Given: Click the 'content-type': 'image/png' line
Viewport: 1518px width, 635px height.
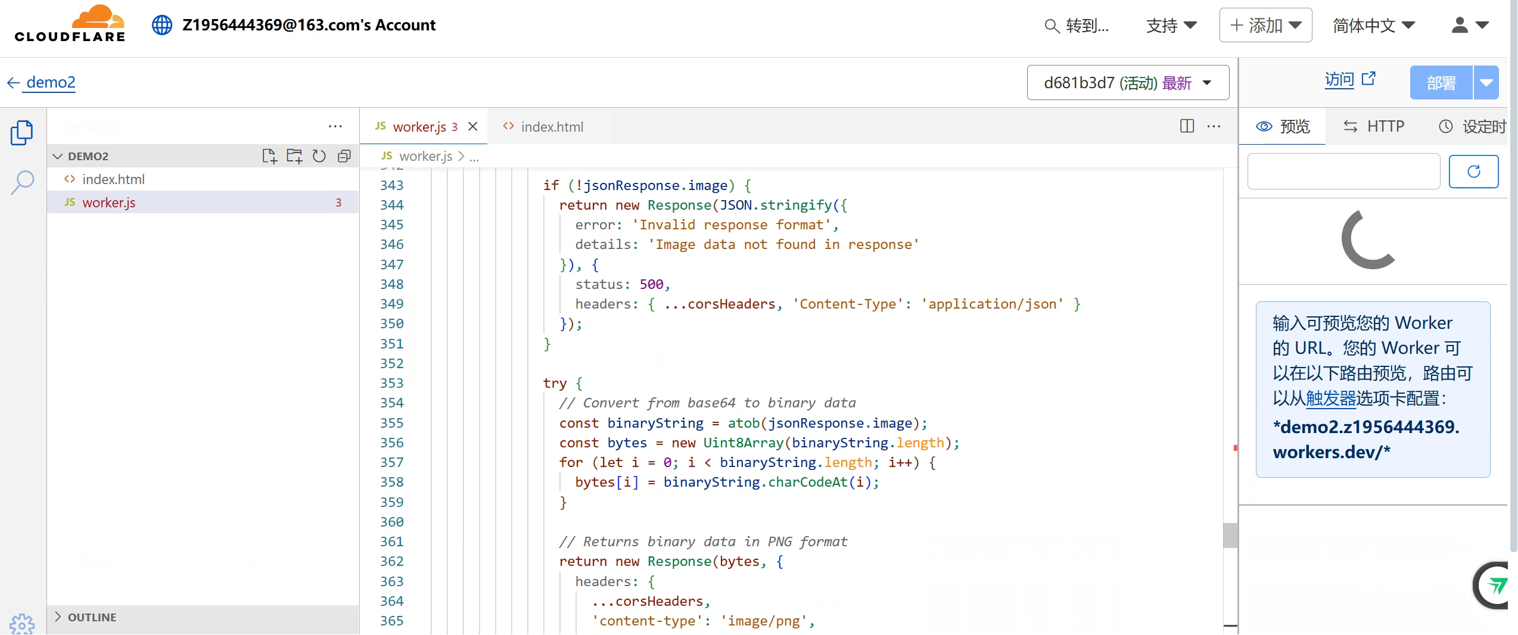Looking at the screenshot, I should point(702,621).
